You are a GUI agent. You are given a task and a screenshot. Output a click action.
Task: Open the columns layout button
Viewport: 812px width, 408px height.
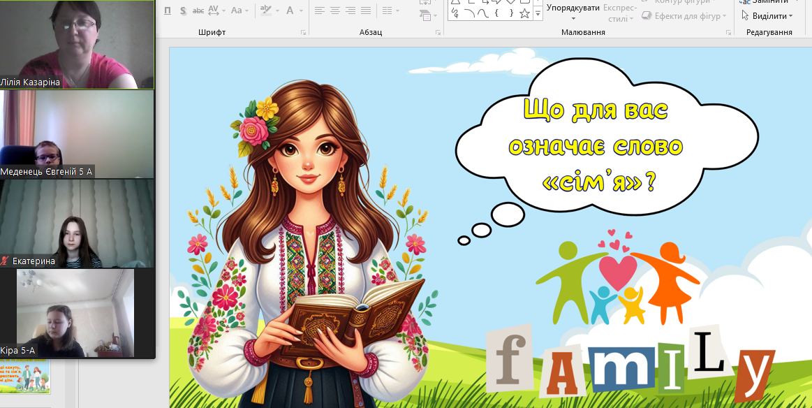coord(387,10)
